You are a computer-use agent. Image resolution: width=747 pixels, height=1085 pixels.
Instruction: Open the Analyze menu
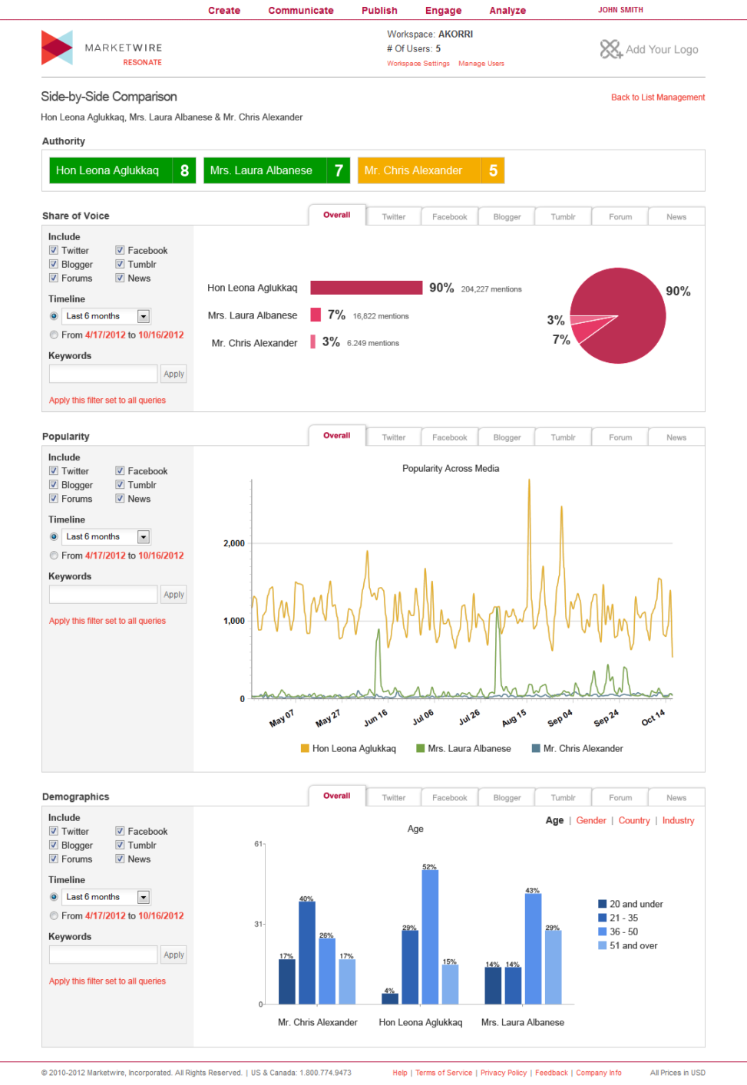coord(507,11)
